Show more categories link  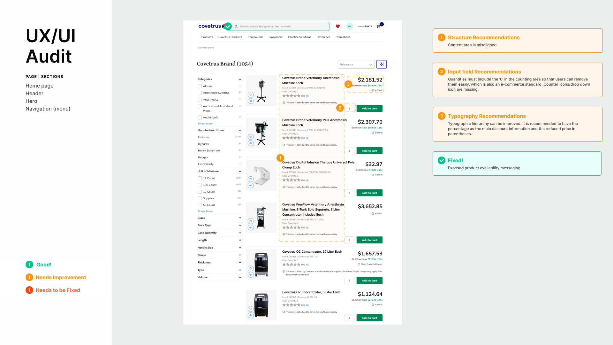click(205, 124)
